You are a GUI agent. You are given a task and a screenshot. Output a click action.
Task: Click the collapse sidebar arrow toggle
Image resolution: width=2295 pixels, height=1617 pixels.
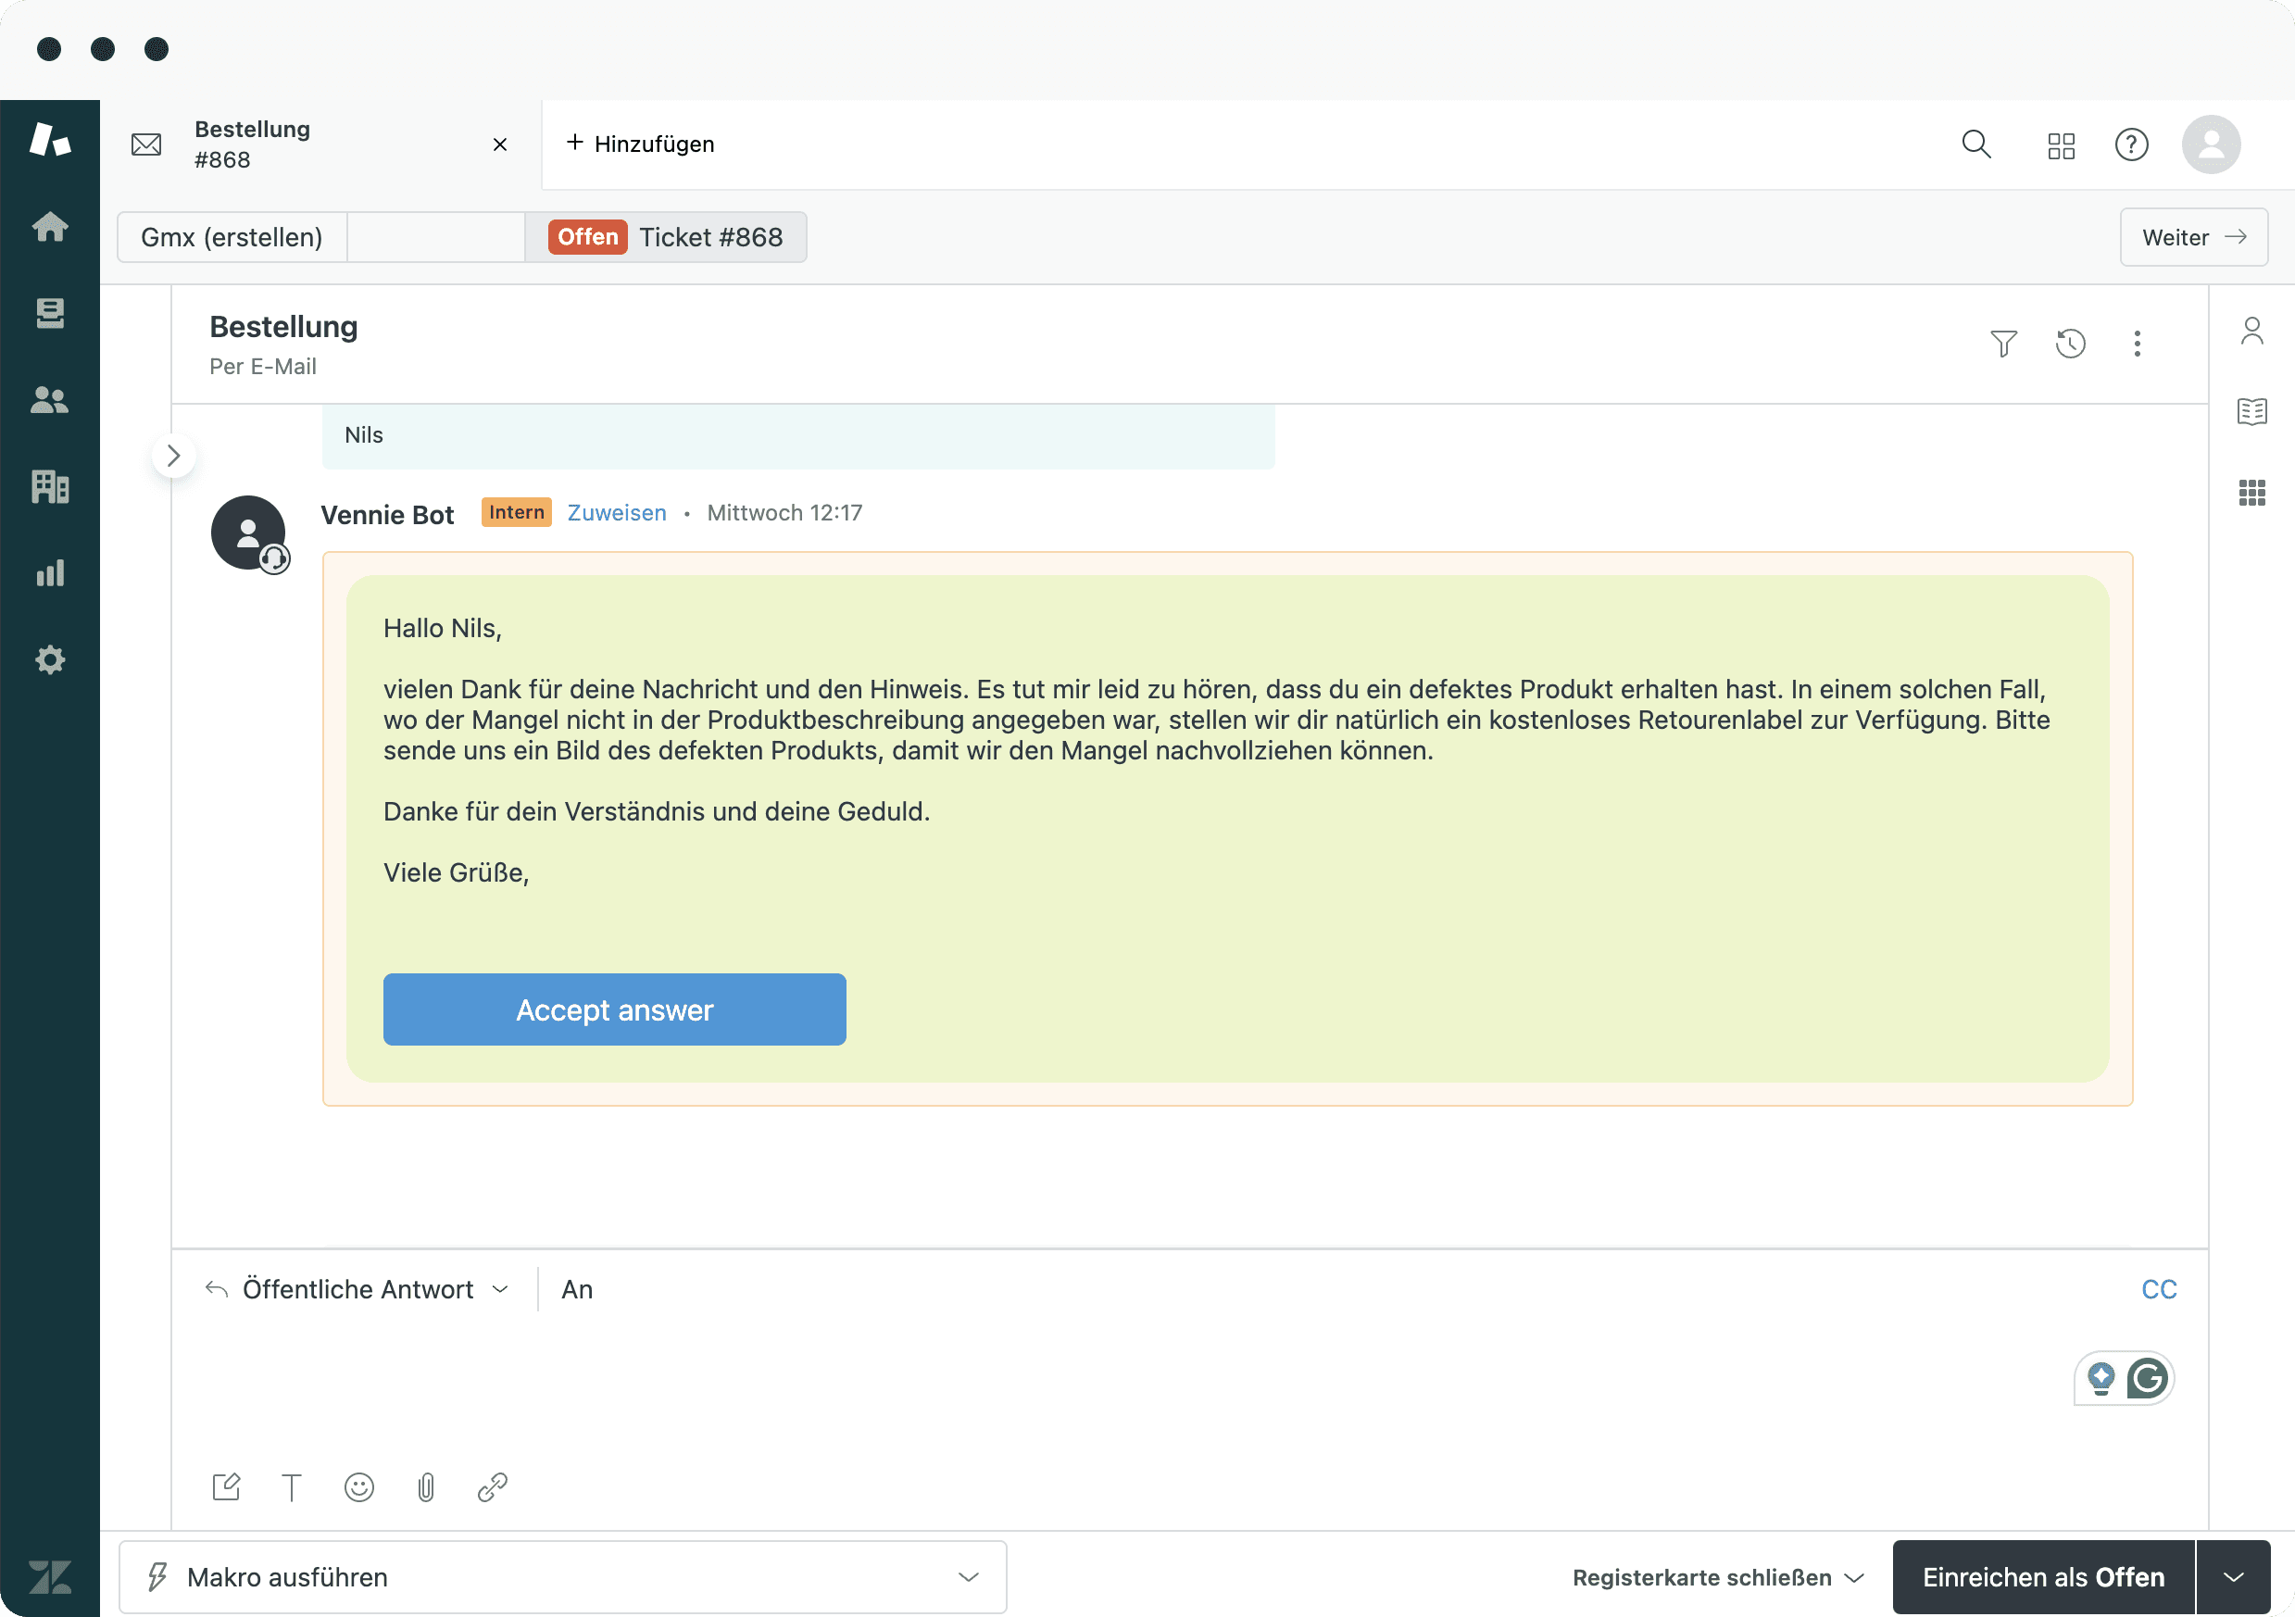pos(173,455)
